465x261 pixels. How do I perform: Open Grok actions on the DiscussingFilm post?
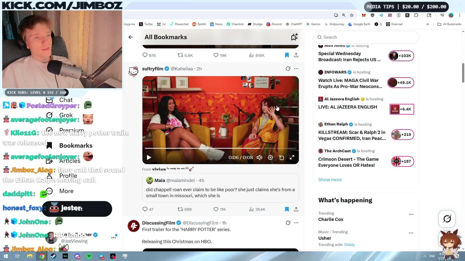tap(288, 223)
